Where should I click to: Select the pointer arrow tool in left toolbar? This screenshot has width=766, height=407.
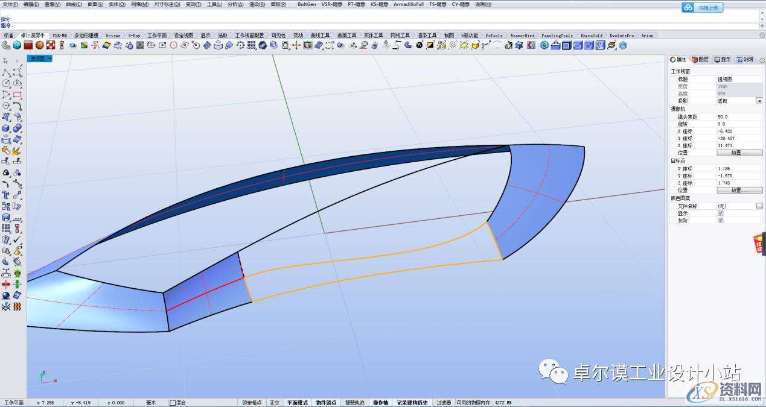click(5, 61)
